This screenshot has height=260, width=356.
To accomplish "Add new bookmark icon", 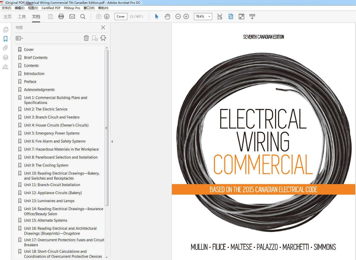I will point(95,38).
